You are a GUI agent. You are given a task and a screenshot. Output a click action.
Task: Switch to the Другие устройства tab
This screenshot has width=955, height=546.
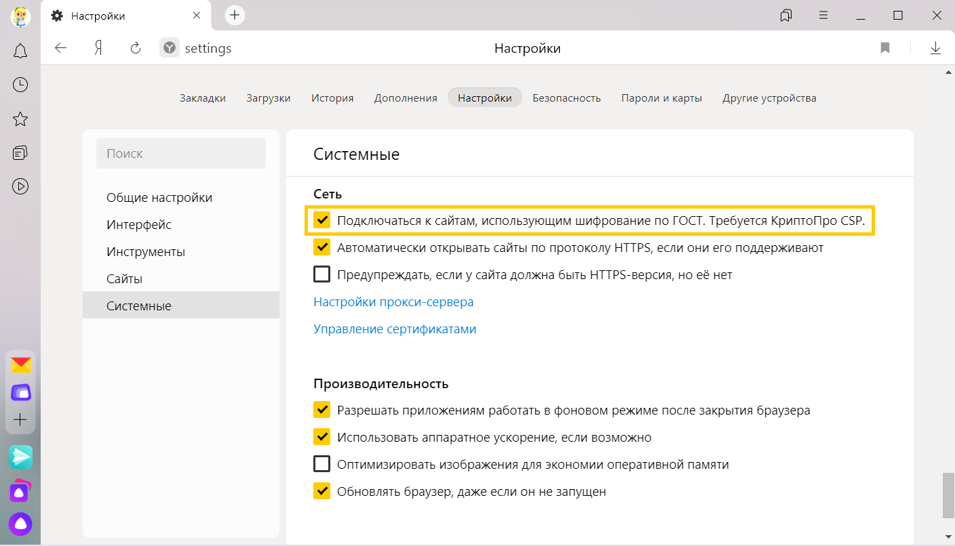pyautogui.click(x=769, y=98)
